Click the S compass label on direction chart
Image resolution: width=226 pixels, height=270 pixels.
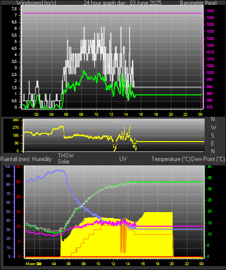[x=212, y=136]
